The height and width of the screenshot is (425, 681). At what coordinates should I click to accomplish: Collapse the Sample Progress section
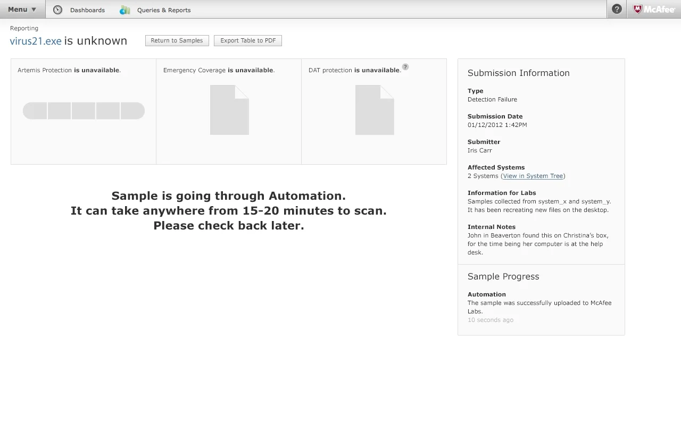tap(503, 276)
